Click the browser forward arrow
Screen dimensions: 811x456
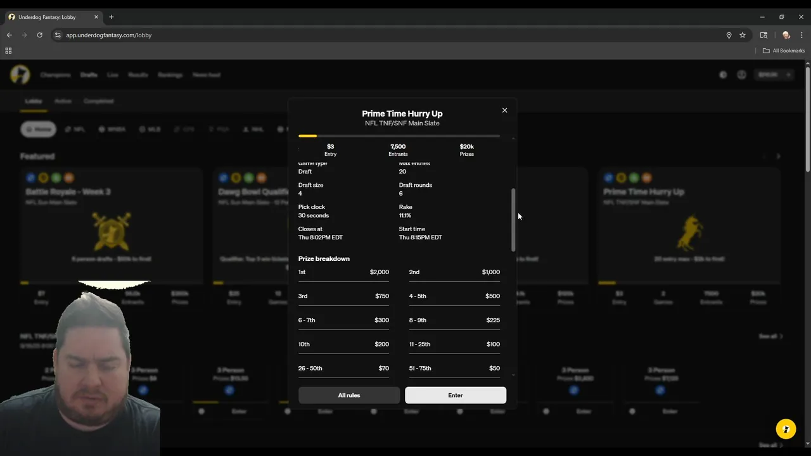tap(25, 35)
